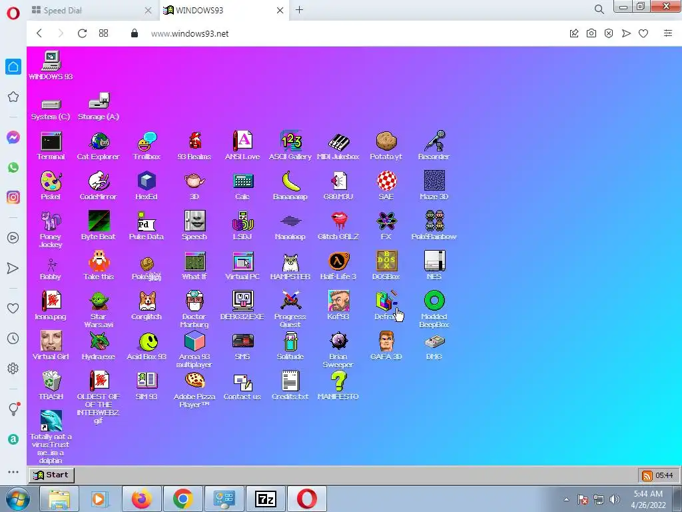This screenshot has height=512, width=682.
Task: Launch Calc calculator icon
Action: coord(242,187)
